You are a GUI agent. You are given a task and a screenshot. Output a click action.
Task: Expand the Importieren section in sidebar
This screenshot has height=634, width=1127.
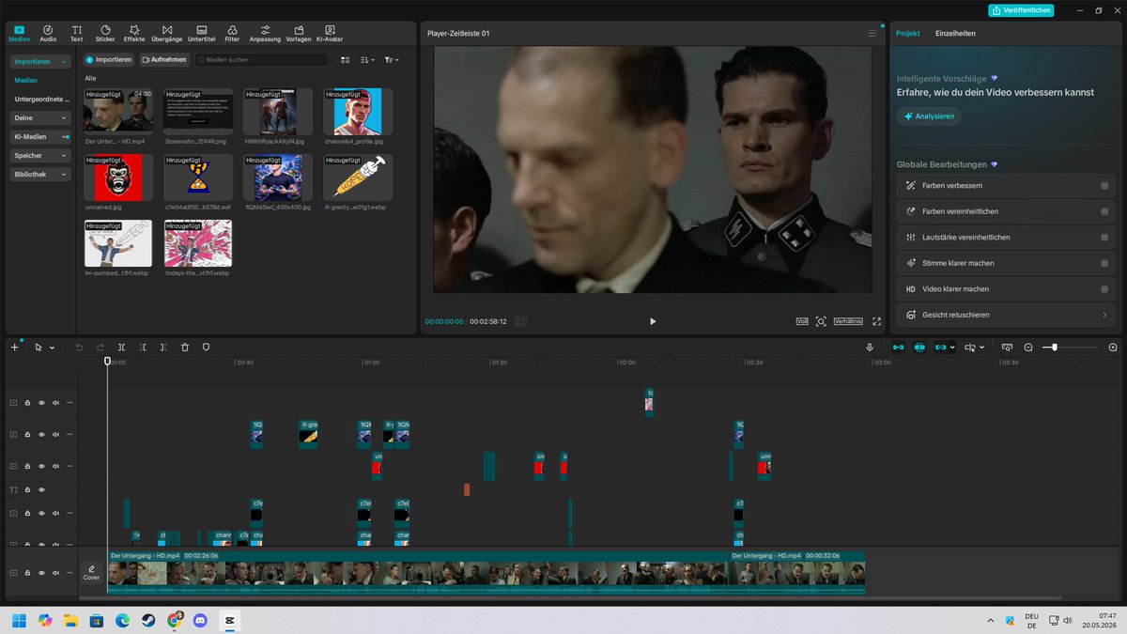[x=40, y=61]
